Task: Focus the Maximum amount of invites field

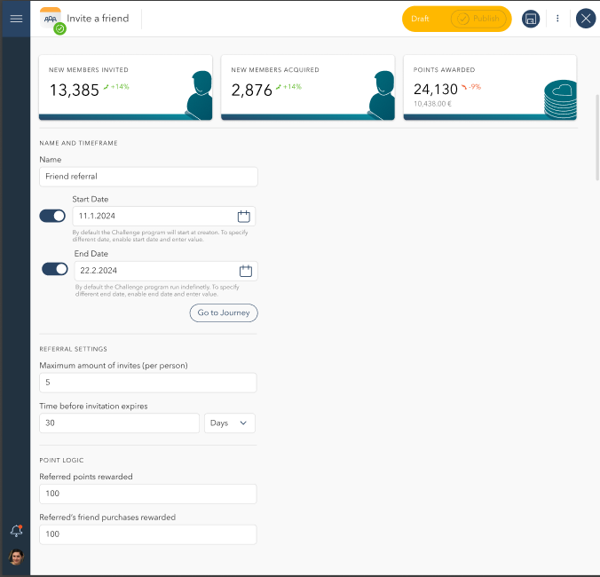Action: tap(148, 383)
